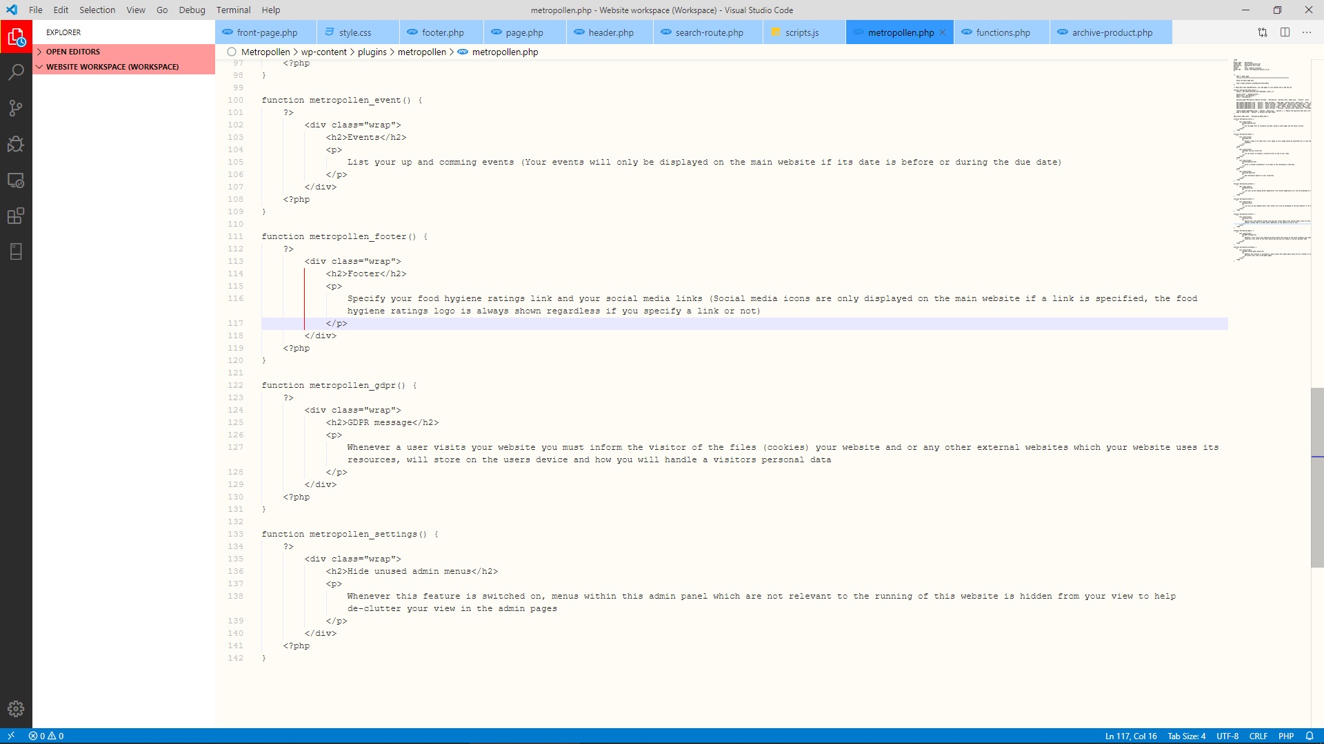Open the Source Control view

16,108
